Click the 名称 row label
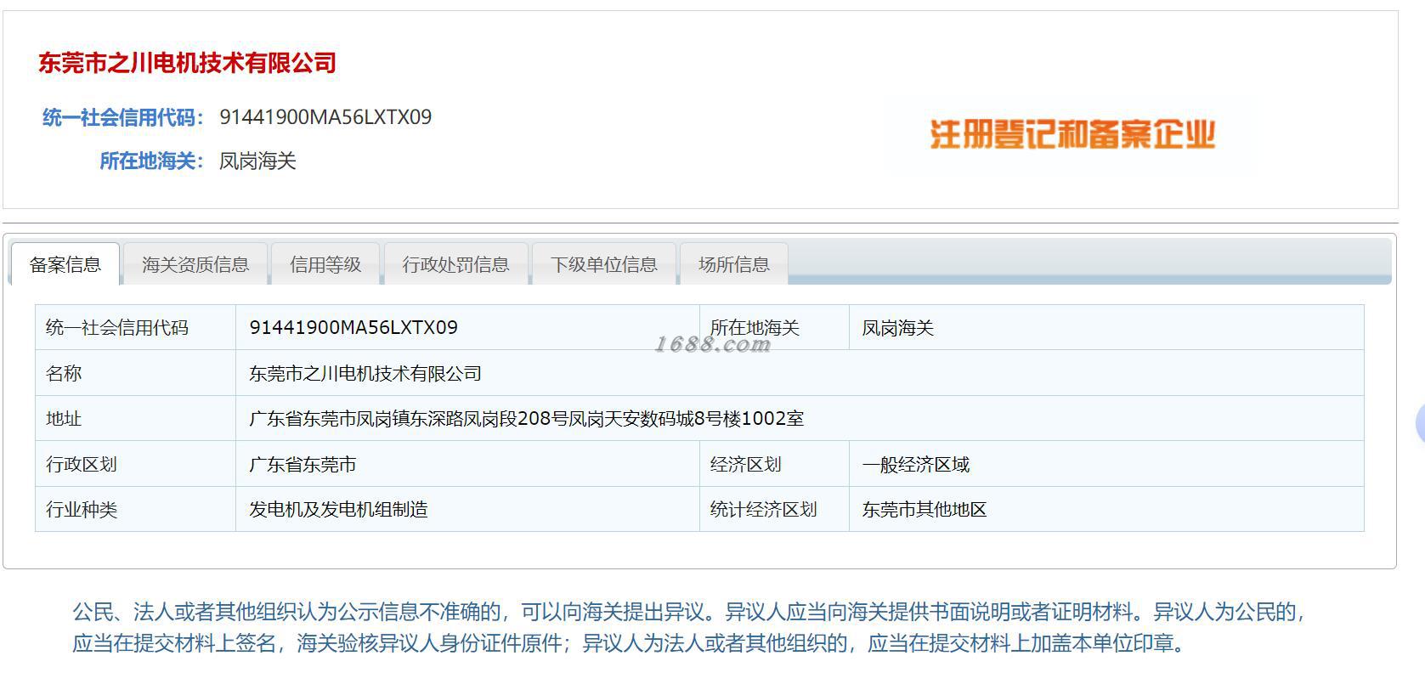This screenshot has height=684, width=1425. (x=64, y=373)
